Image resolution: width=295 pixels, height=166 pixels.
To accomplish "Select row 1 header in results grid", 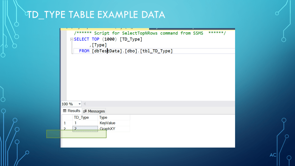I will click(x=65, y=123).
